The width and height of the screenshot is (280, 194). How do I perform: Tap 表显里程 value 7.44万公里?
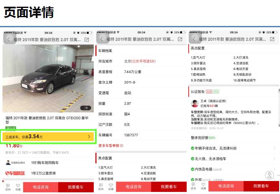[133, 72]
